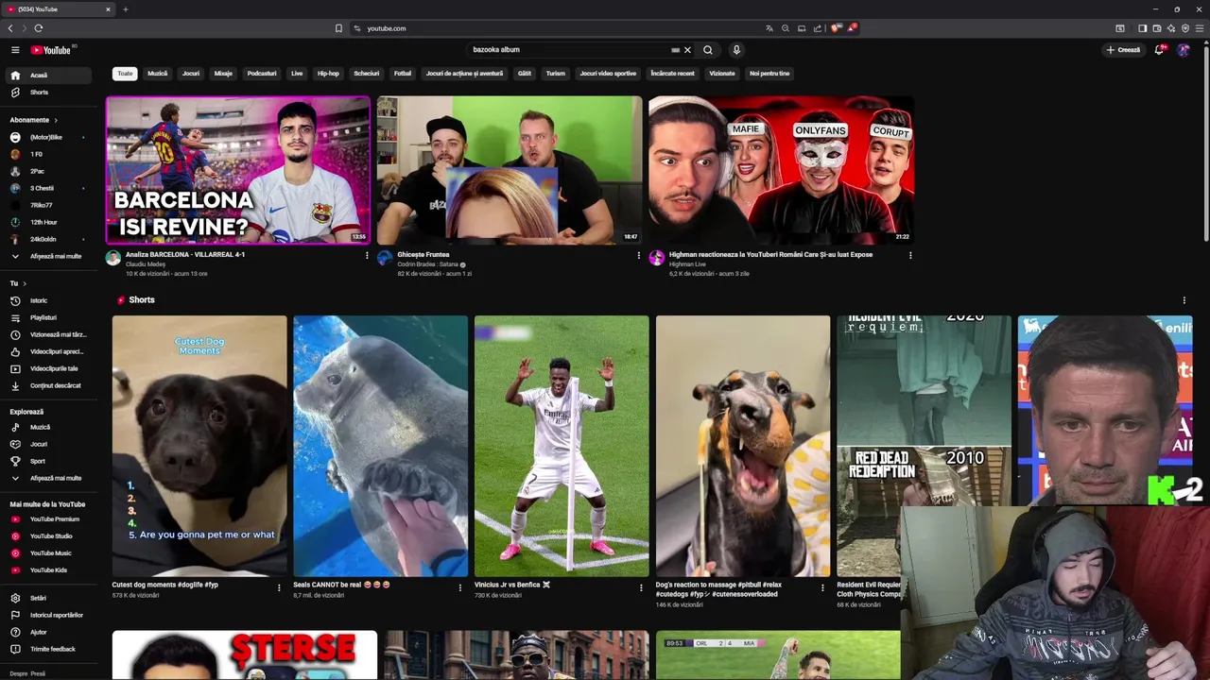Open options menu for Analiza BARCELONA video
This screenshot has width=1210, height=680.
pyautogui.click(x=367, y=255)
